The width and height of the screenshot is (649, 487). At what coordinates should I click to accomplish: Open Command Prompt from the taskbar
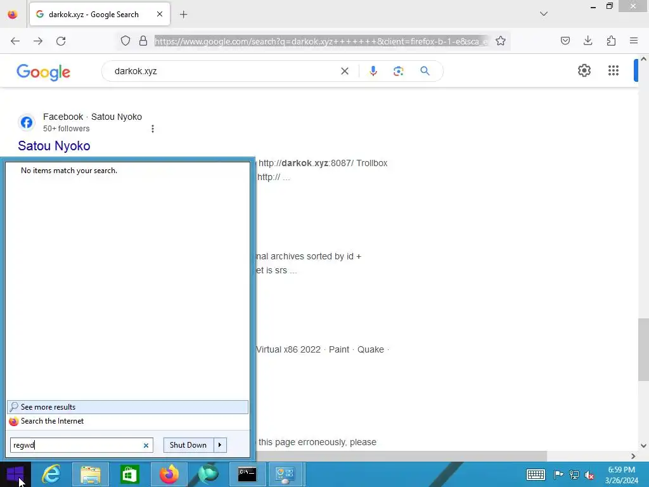click(x=247, y=474)
